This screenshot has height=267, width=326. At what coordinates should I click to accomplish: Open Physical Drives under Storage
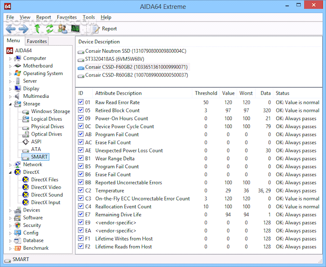[47, 127]
